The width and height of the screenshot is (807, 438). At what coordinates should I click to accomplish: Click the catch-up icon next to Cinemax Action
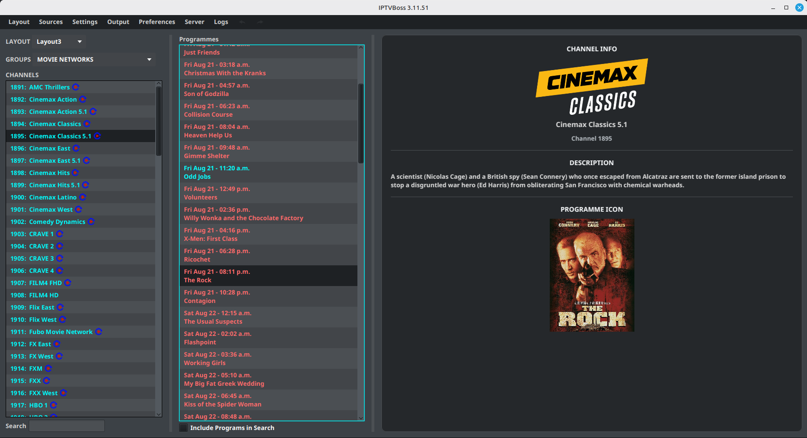tap(83, 99)
